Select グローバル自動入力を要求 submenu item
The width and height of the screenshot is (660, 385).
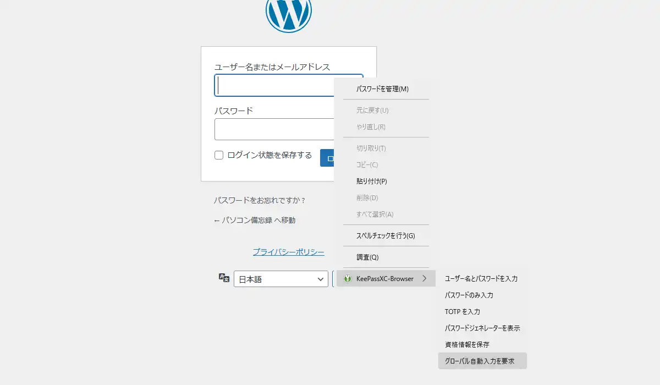point(482,361)
